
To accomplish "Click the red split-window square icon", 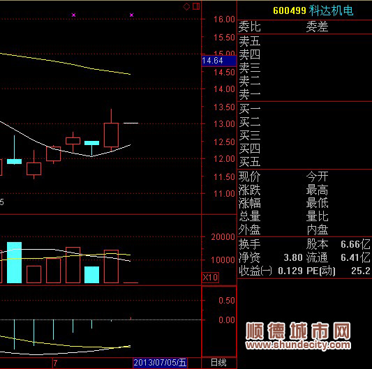I will [196, 6].
